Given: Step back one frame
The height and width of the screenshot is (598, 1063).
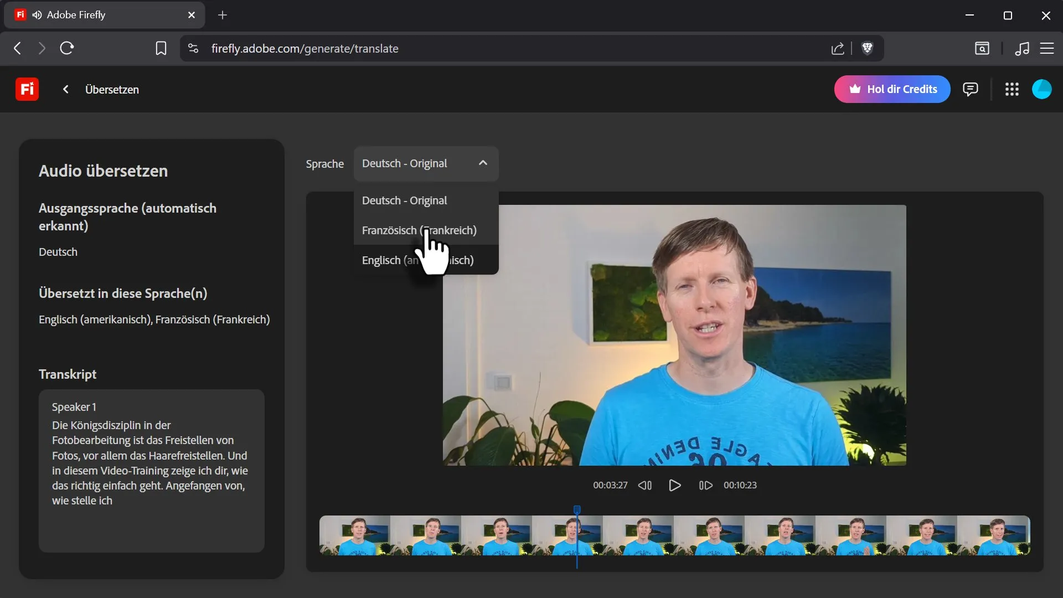Looking at the screenshot, I should pyautogui.click(x=645, y=486).
